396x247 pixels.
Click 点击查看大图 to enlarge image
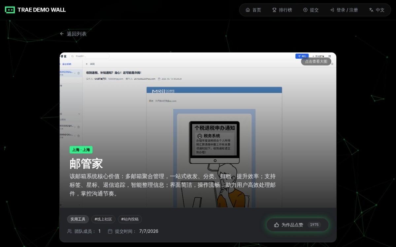pos(316,61)
